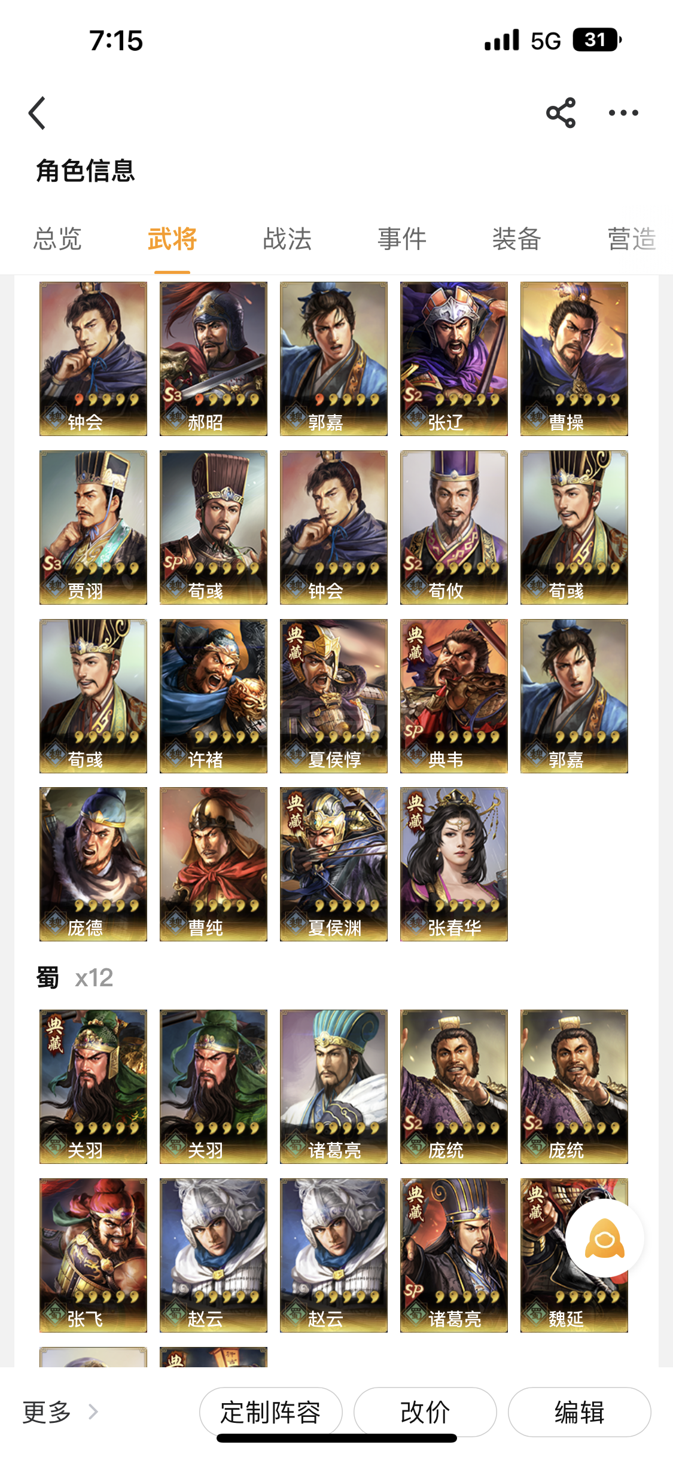Select the 张春华 collector's edition card

(454, 864)
